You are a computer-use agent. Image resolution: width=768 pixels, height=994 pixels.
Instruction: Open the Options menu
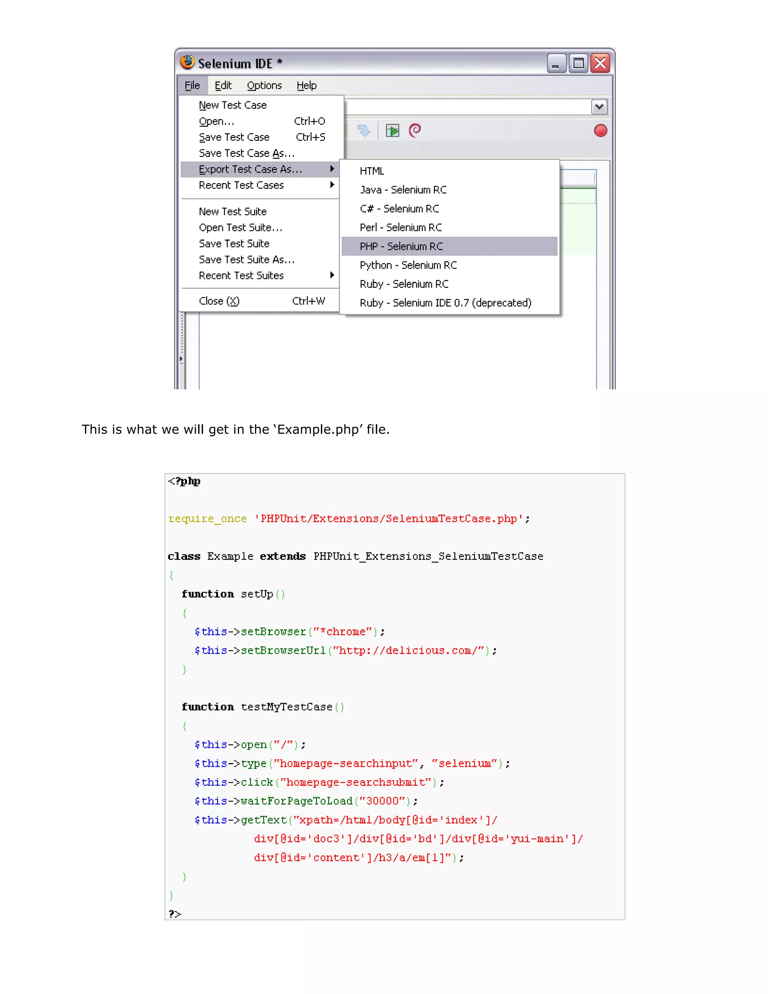click(x=264, y=86)
